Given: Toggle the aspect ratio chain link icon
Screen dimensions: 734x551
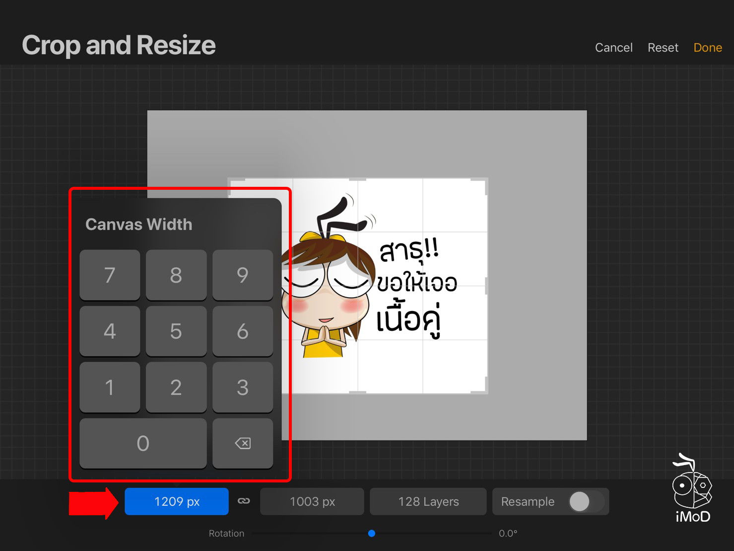Looking at the screenshot, I should (x=244, y=501).
